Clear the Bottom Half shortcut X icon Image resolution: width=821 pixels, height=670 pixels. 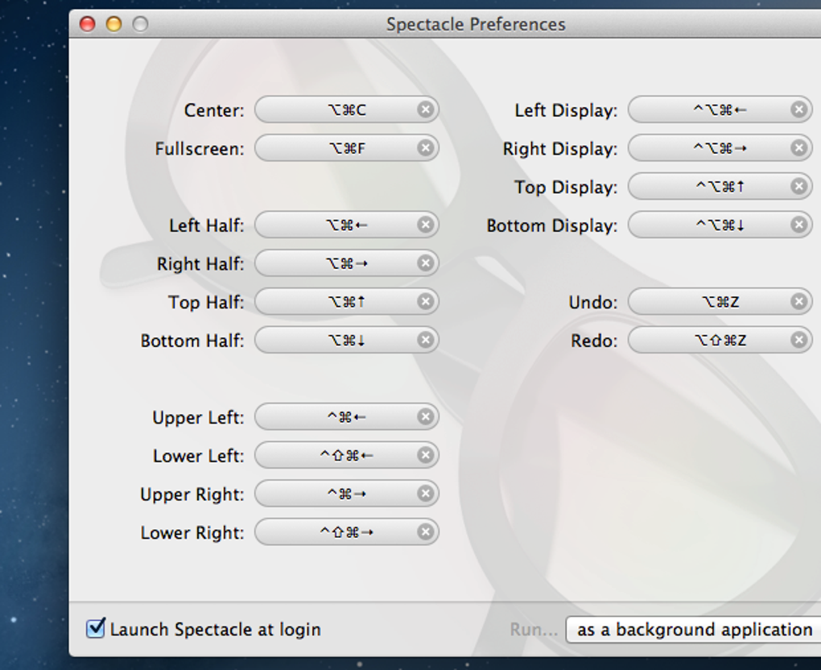click(x=426, y=340)
